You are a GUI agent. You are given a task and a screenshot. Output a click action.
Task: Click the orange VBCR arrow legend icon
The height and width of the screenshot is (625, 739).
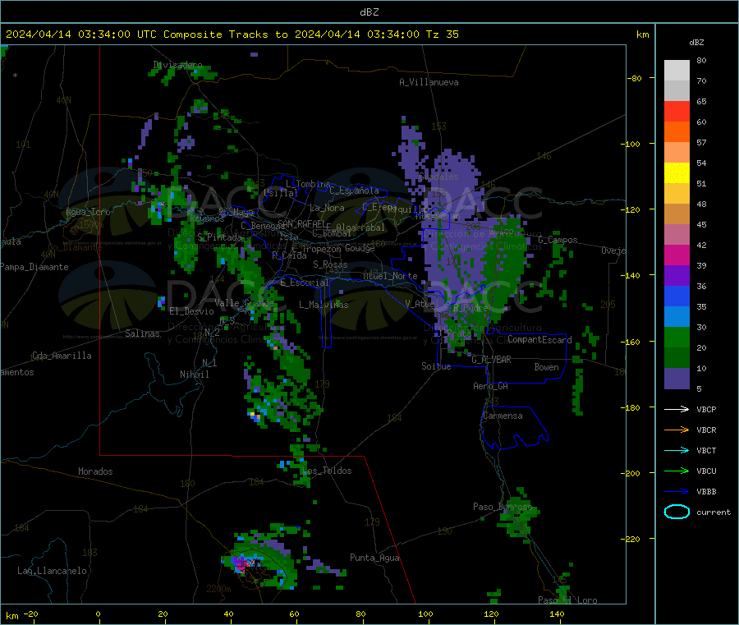pyautogui.click(x=677, y=430)
